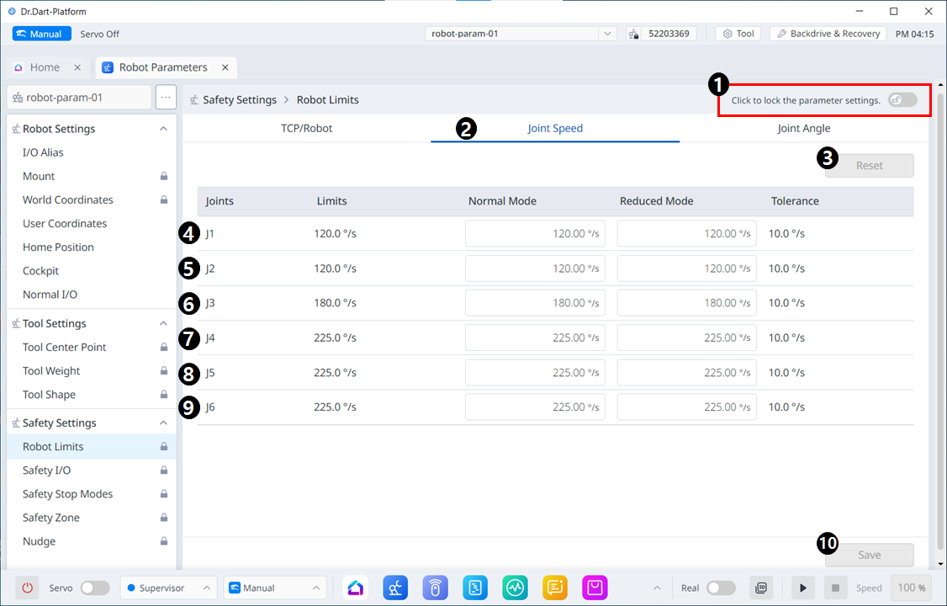
Task: Open the magenta Store bag icon
Action: pyautogui.click(x=595, y=587)
